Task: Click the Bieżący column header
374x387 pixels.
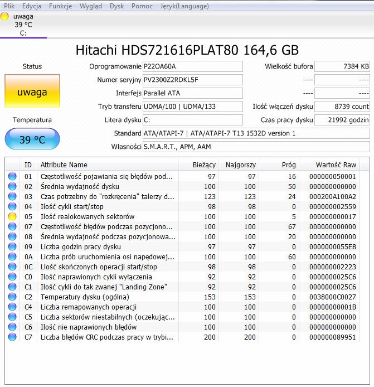Action: click(198, 165)
